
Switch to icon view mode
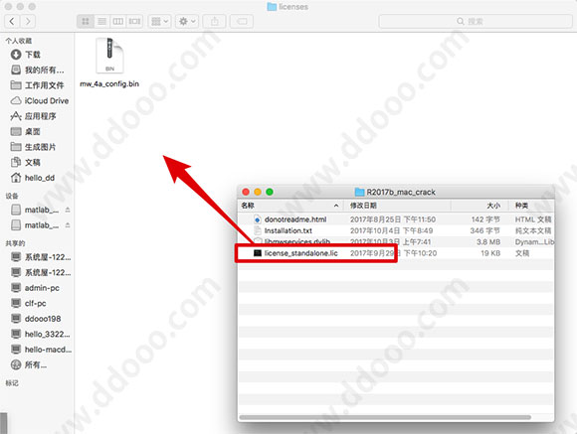86,21
